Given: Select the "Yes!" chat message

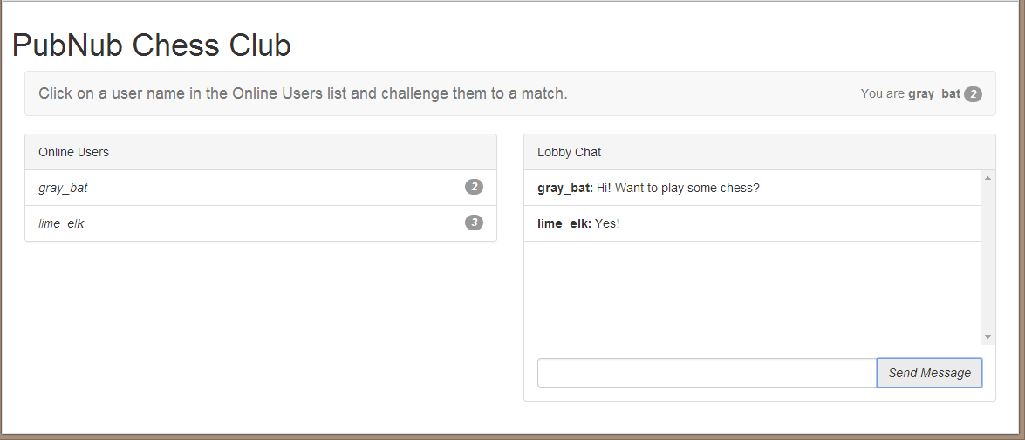Looking at the screenshot, I should [x=607, y=223].
